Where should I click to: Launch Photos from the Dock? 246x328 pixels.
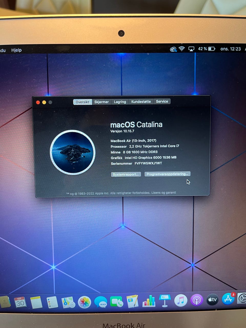coord(84,302)
